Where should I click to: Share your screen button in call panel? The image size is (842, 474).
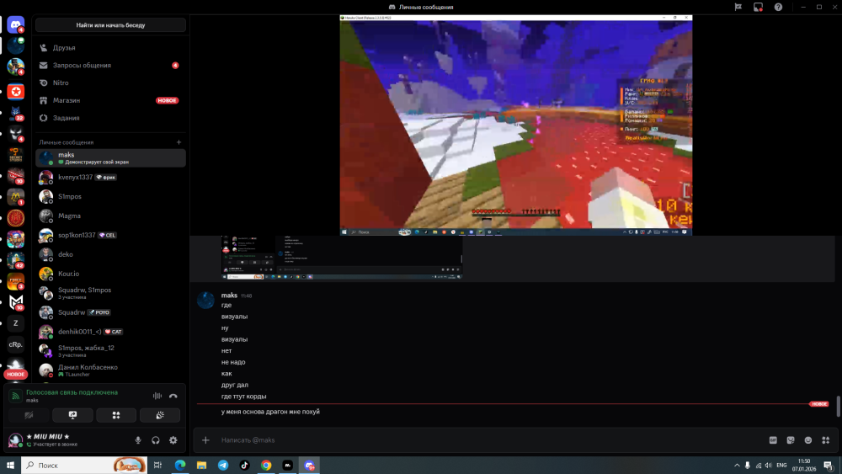[72, 415]
